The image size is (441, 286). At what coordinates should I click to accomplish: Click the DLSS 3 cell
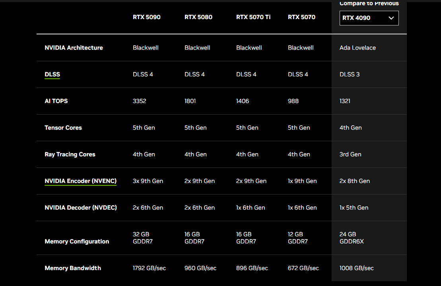(x=350, y=74)
